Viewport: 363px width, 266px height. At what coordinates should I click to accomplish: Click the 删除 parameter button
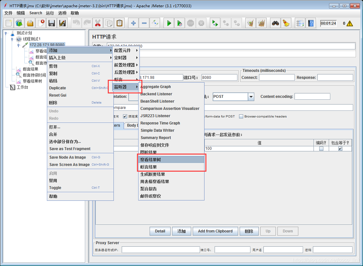(x=249, y=231)
